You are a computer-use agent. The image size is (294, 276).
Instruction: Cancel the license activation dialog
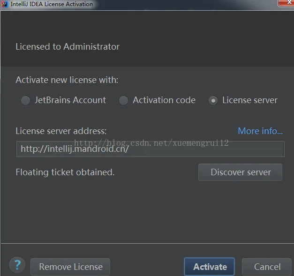(x=267, y=267)
